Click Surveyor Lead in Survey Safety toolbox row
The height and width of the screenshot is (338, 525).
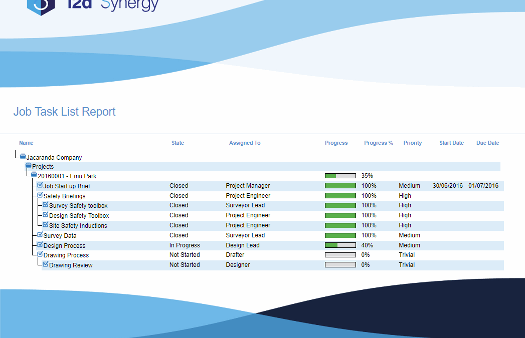[x=245, y=205]
